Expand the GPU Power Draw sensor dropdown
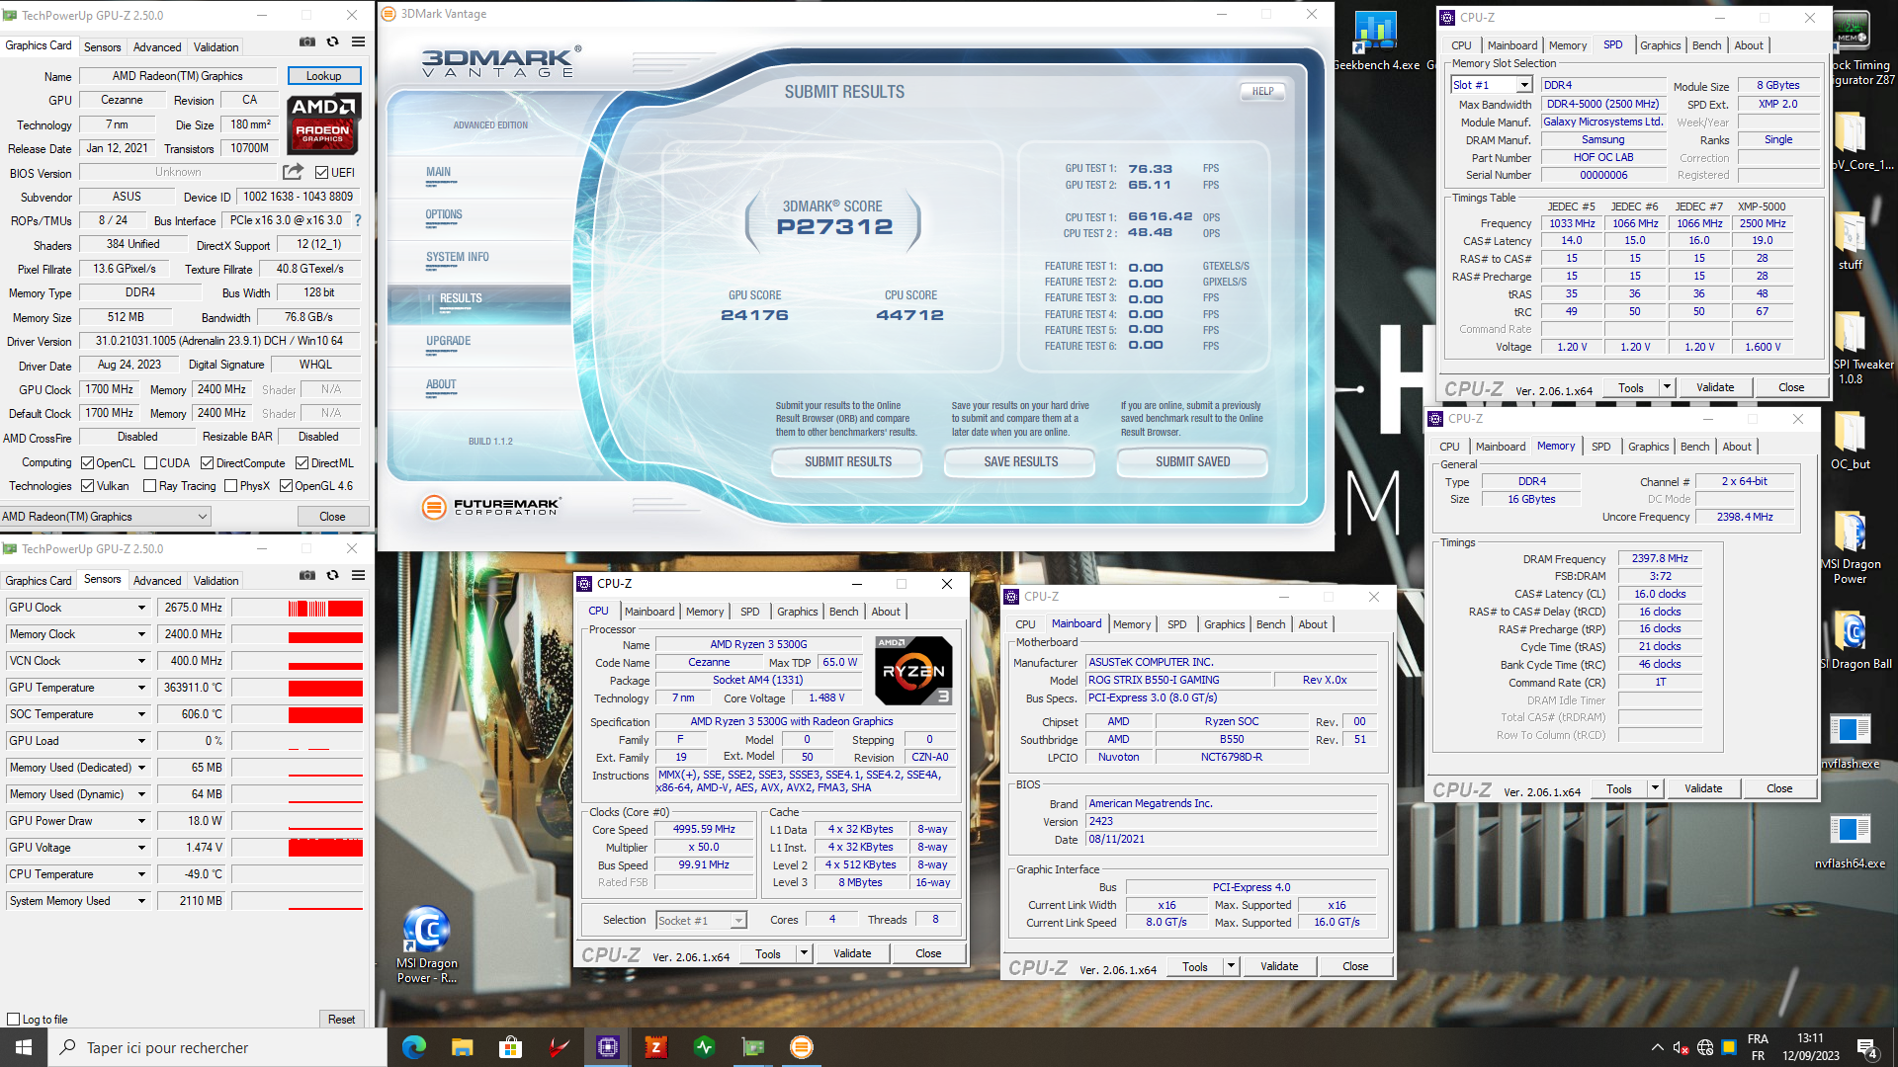The height and width of the screenshot is (1067, 1898). pyautogui.click(x=141, y=821)
